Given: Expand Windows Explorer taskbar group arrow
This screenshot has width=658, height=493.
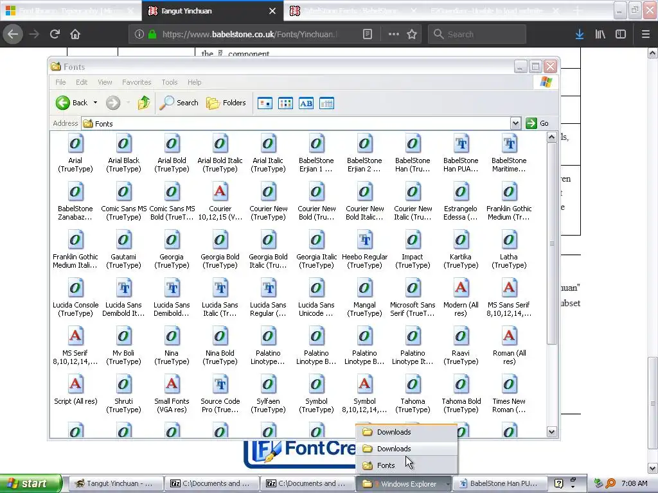Looking at the screenshot, I should coord(447,484).
